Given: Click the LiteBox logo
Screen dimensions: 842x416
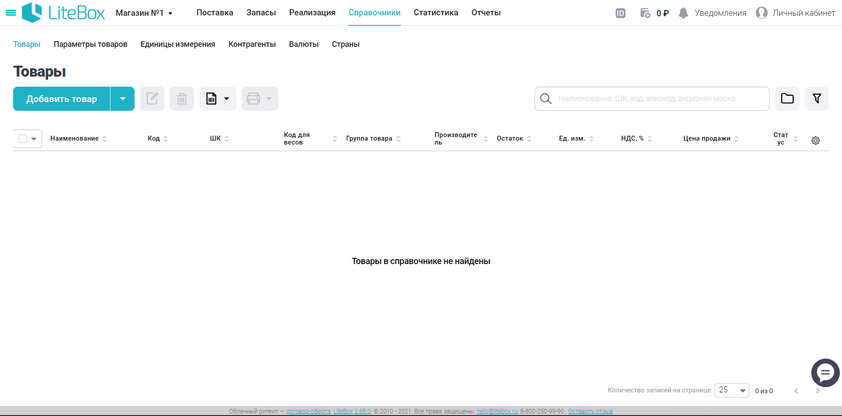Looking at the screenshot, I should tap(64, 13).
